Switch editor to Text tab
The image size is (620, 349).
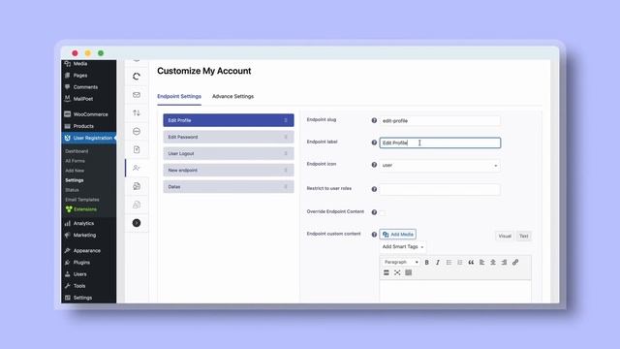(x=523, y=237)
